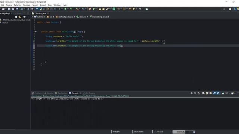Click the String sentence declaration line
The width and height of the screenshot is (239, 134).
coord(64,36)
